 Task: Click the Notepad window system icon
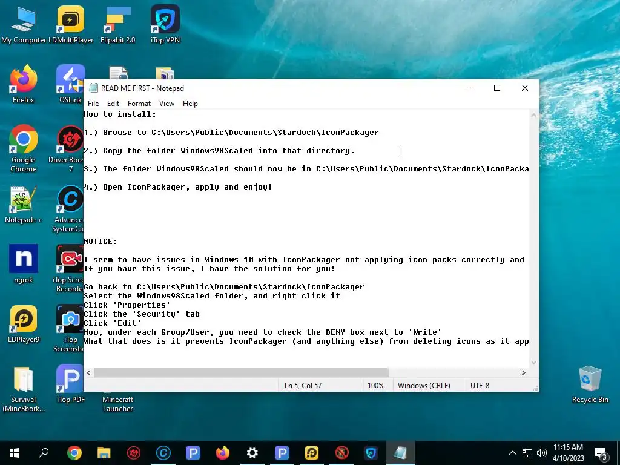pos(93,88)
